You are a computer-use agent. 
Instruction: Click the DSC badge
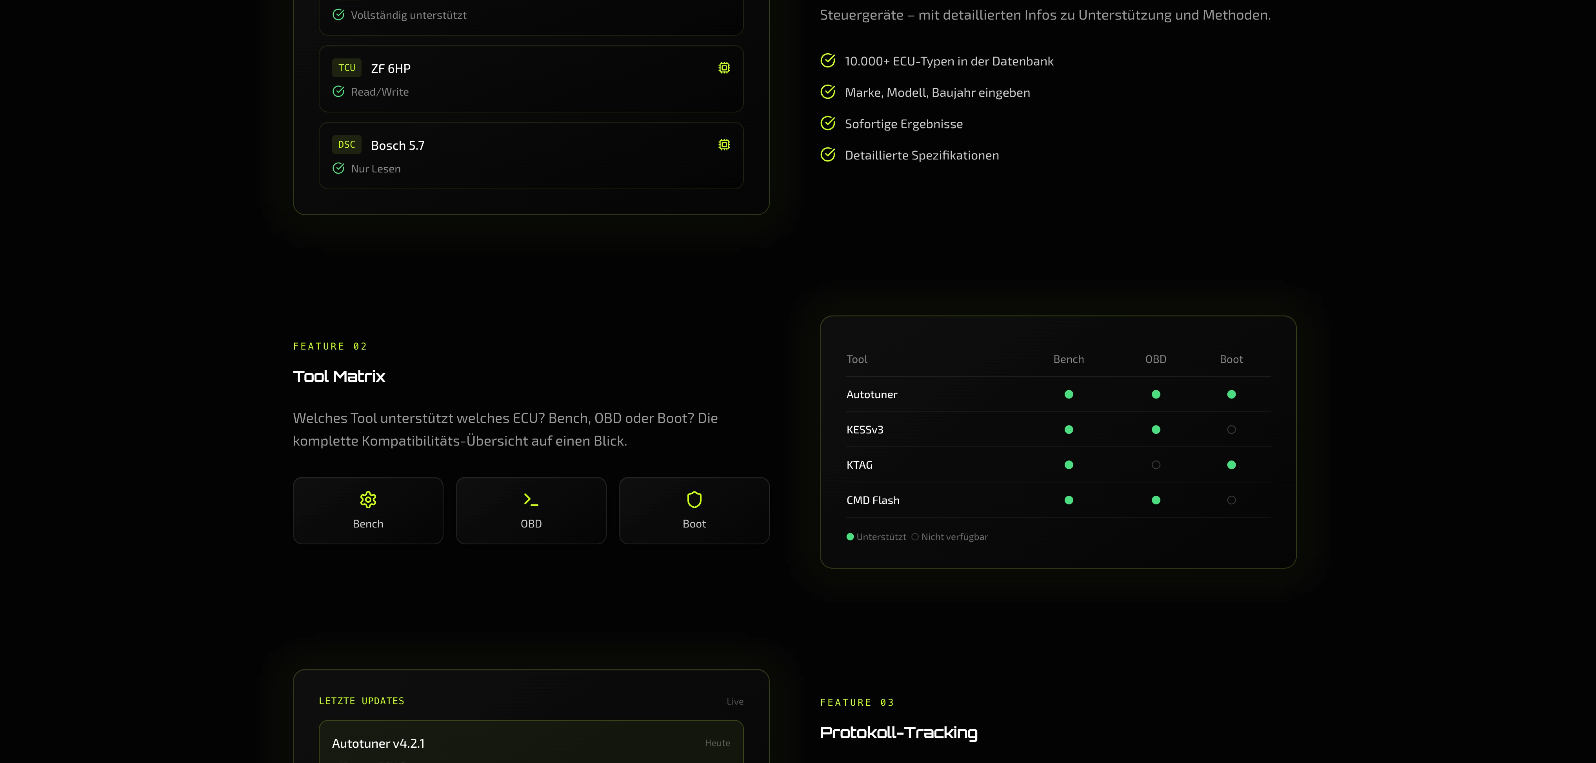point(346,144)
